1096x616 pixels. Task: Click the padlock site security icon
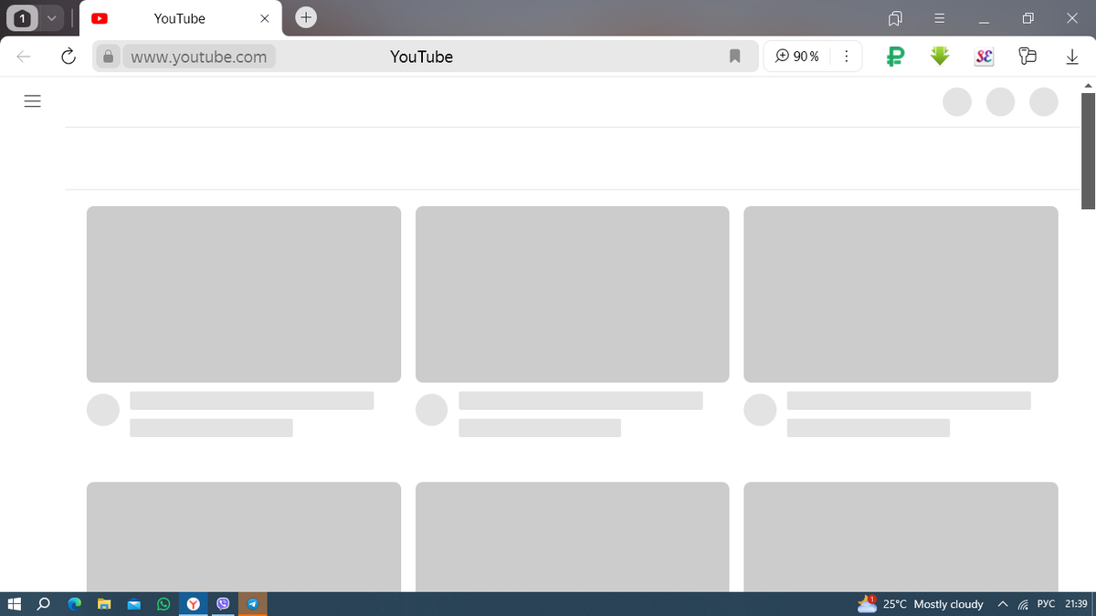pyautogui.click(x=108, y=57)
